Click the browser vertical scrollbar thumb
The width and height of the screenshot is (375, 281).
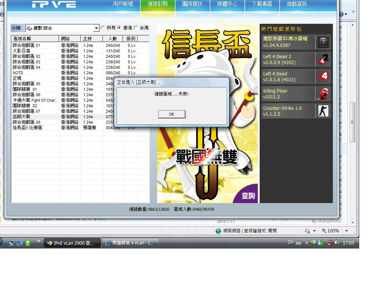[x=352, y=122]
